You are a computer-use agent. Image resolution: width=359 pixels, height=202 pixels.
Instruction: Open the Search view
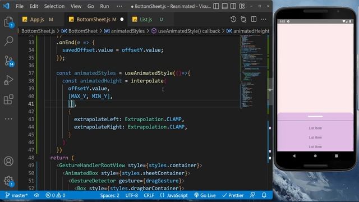coord(9,41)
